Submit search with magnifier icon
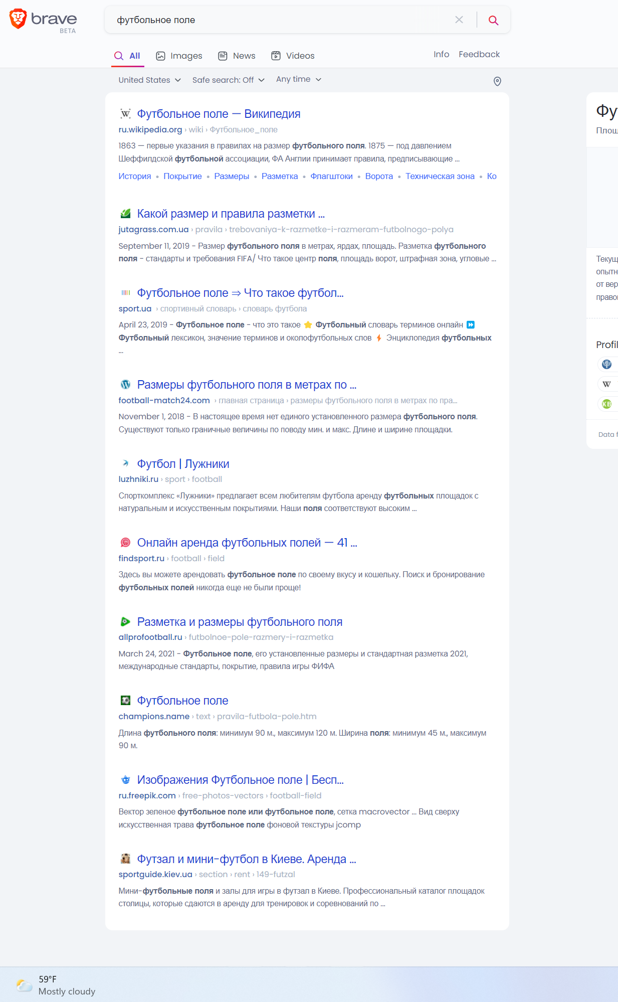This screenshot has width=618, height=1002. [493, 20]
